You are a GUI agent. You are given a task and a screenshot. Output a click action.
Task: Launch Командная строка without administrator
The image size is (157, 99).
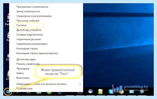tap(27, 48)
